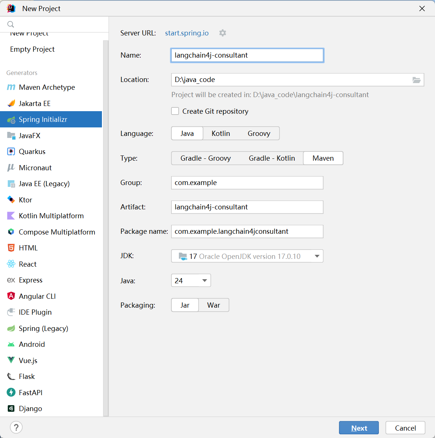Screen dimensions: 435x438
Task: Select the Flask generator entry
Action: point(51,377)
